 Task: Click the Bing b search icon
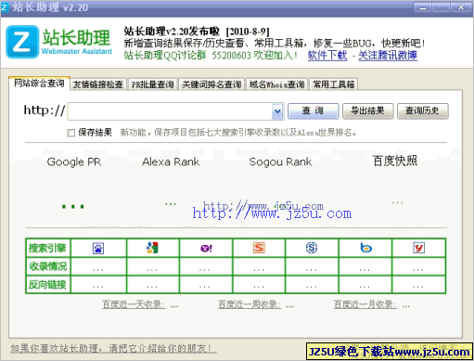tap(365, 248)
